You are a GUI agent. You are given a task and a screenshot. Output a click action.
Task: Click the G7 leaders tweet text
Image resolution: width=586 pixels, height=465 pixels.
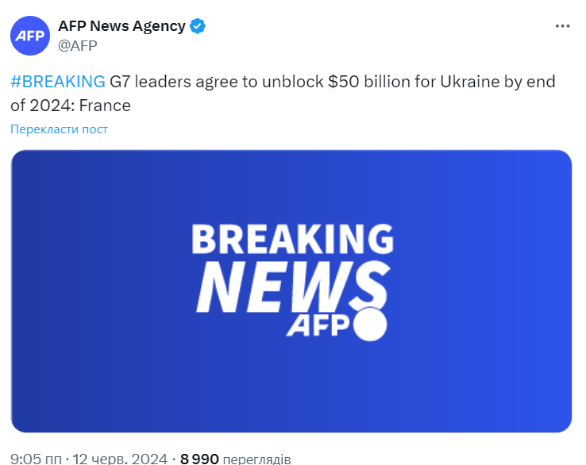[x=283, y=94]
